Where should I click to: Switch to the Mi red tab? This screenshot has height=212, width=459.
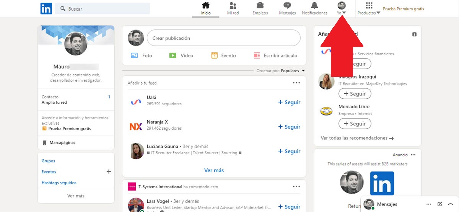(233, 8)
